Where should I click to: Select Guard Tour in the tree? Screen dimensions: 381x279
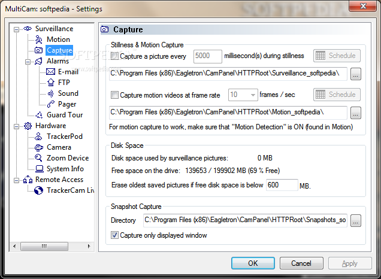click(65, 115)
